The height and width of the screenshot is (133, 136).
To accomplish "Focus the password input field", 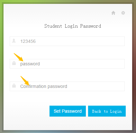I will 67,64.
